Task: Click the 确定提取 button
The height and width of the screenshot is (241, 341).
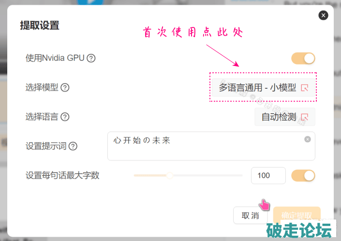Action: pyautogui.click(x=297, y=215)
